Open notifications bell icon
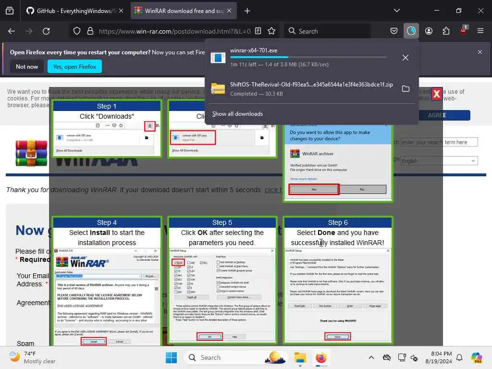Image resolution: width=492 pixels, height=369 pixels. point(459,357)
